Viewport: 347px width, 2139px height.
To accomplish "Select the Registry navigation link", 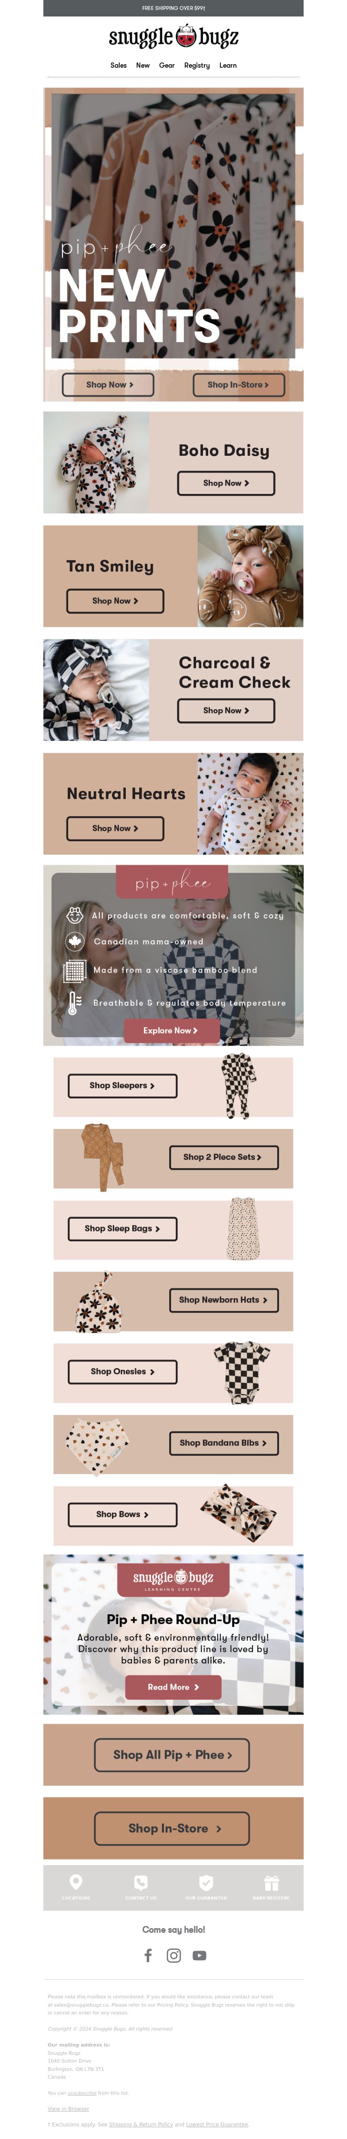I will (x=197, y=65).
